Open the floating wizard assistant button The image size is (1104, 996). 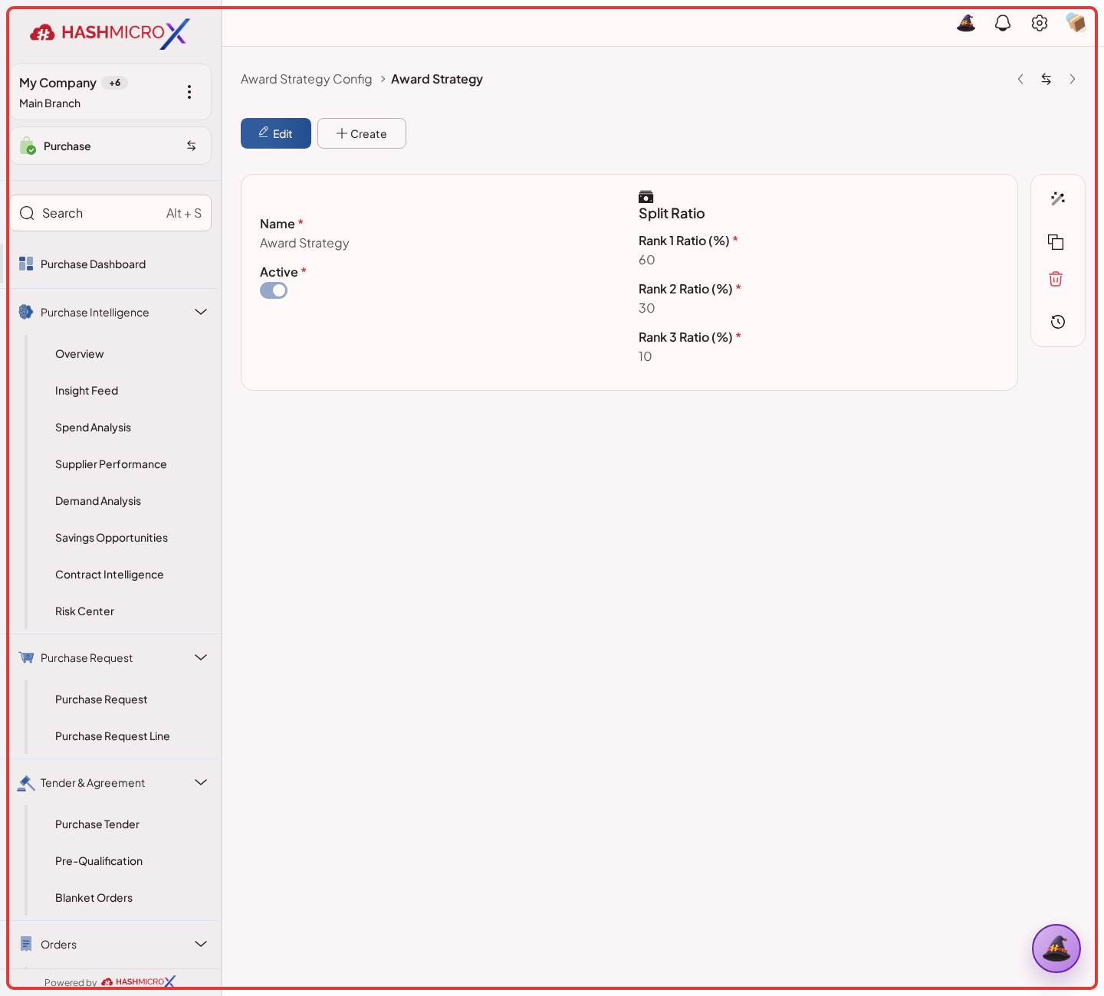pyautogui.click(x=1056, y=948)
